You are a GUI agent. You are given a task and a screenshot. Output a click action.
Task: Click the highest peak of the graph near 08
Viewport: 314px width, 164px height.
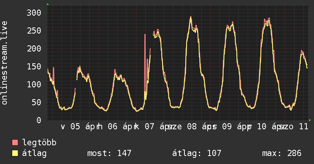(x=191, y=17)
